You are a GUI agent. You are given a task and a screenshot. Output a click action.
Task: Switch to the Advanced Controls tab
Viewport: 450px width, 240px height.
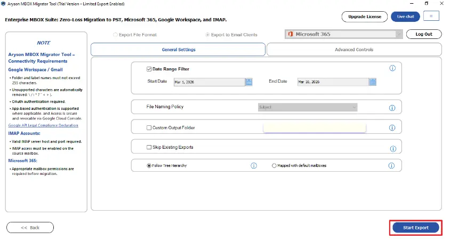(x=354, y=50)
